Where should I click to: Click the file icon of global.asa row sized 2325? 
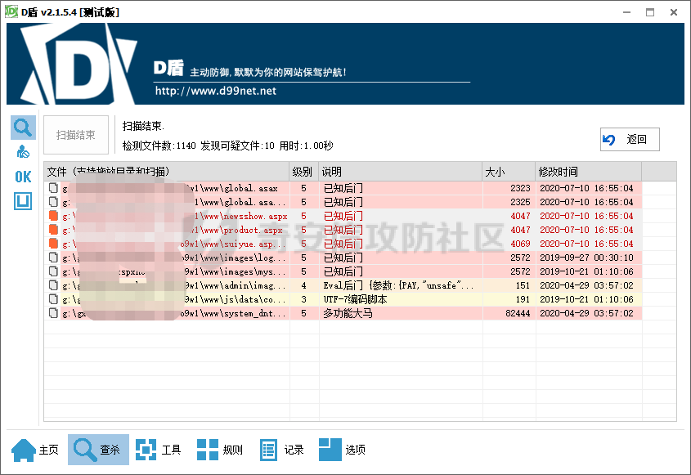(53, 202)
